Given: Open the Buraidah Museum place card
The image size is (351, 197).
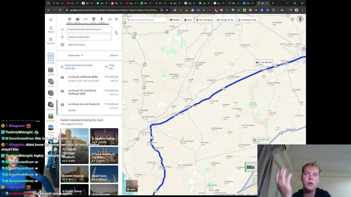Looking at the screenshot, I should [75, 174].
